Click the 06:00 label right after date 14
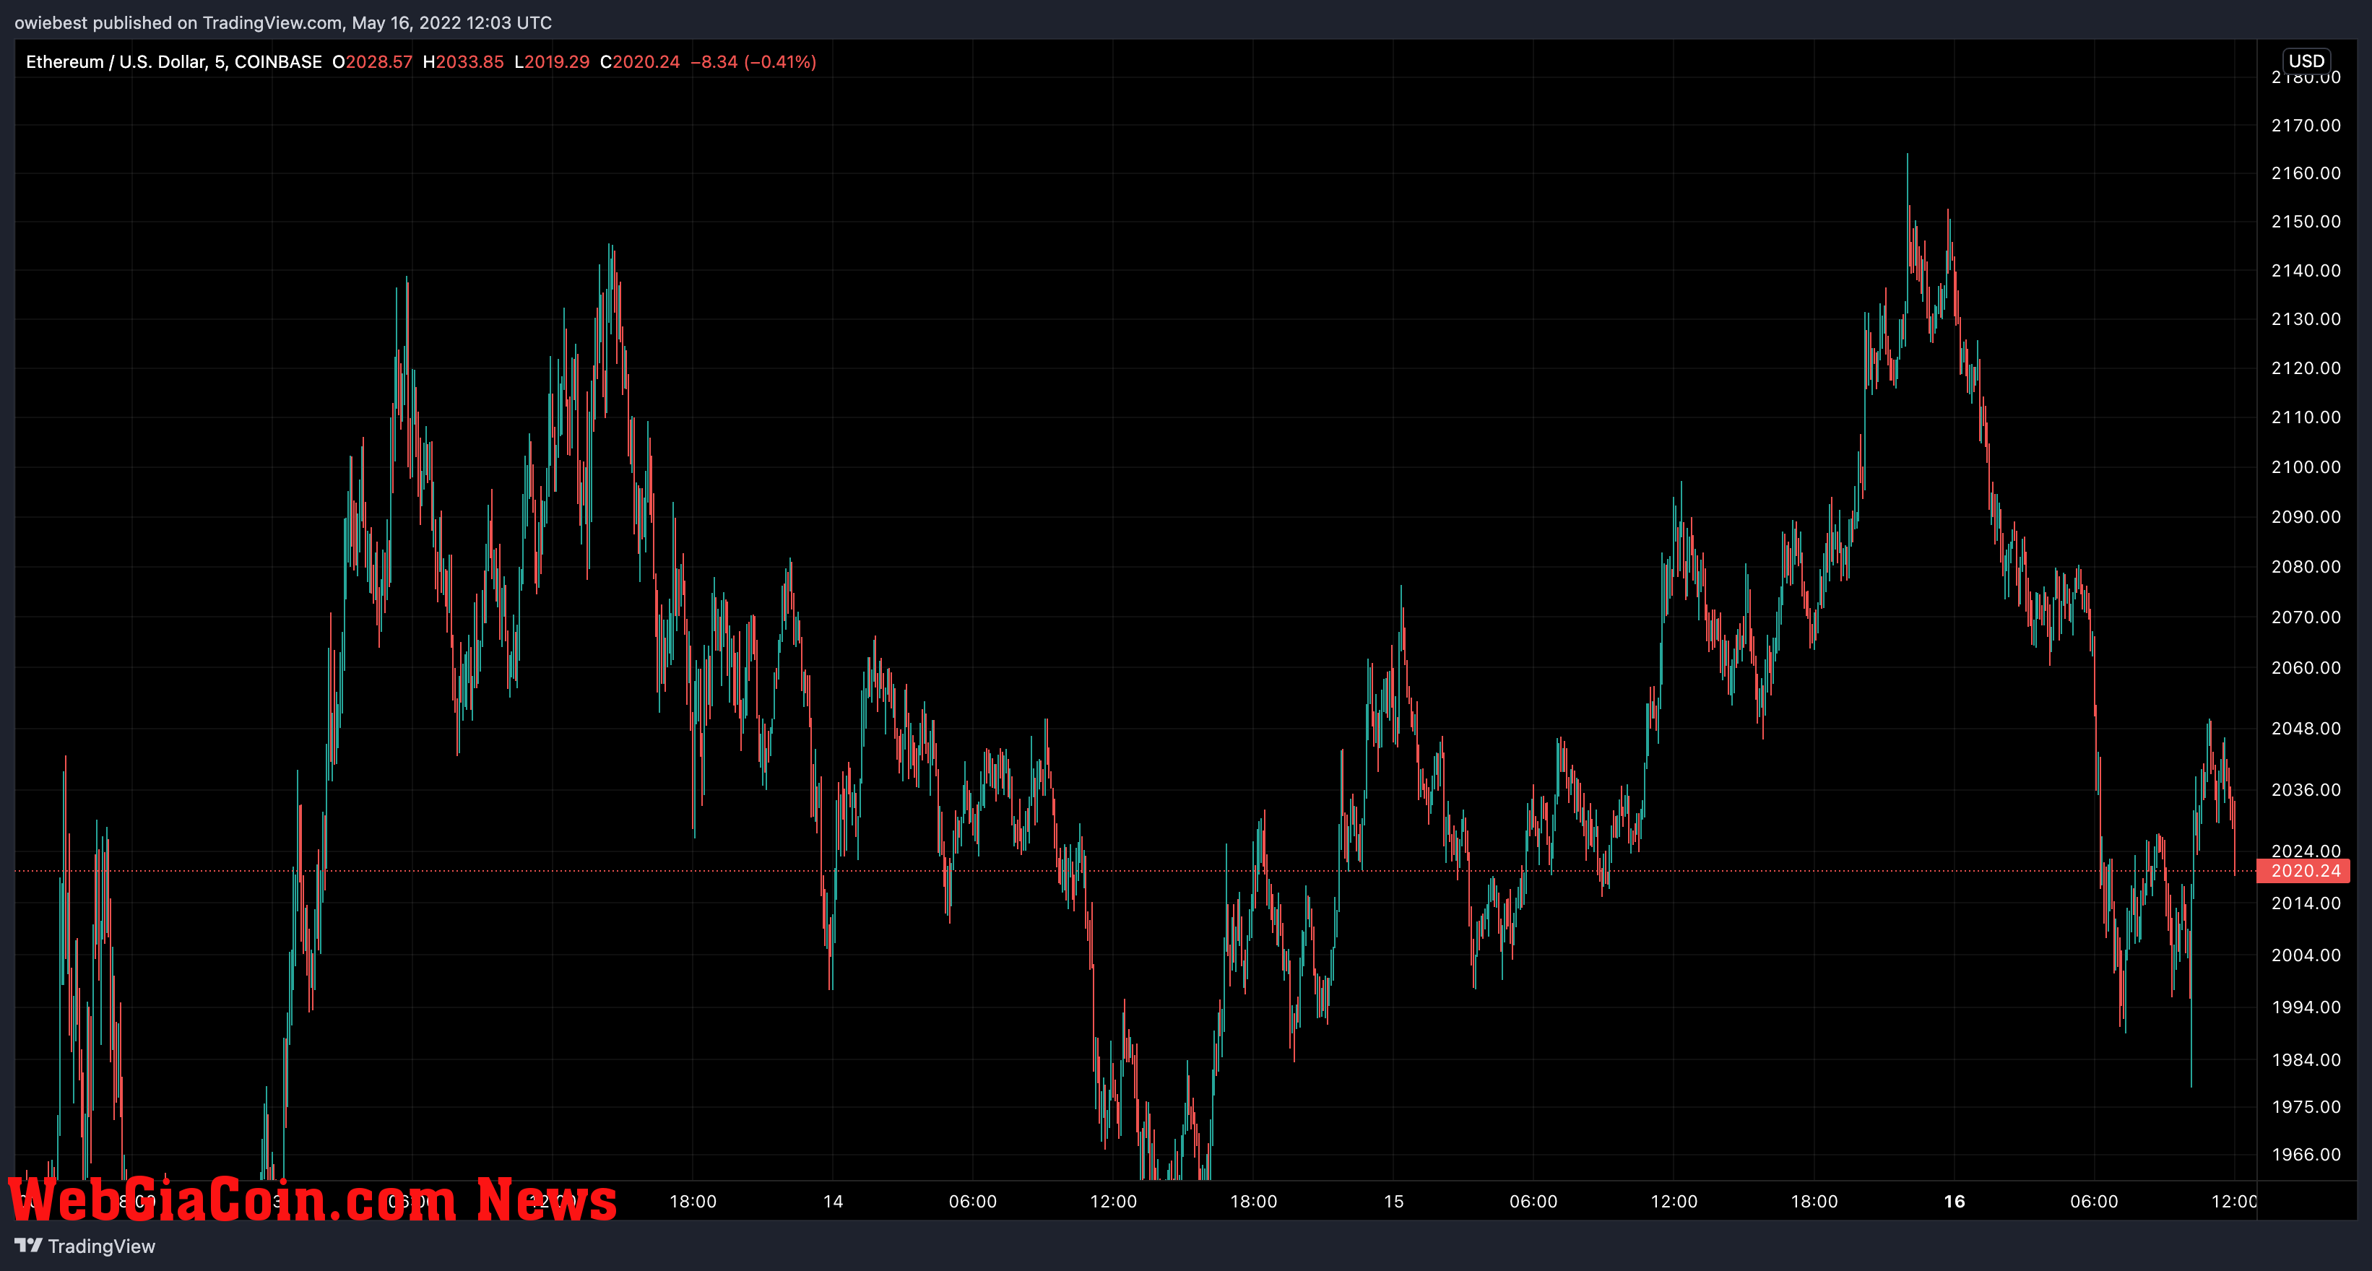 point(974,1202)
